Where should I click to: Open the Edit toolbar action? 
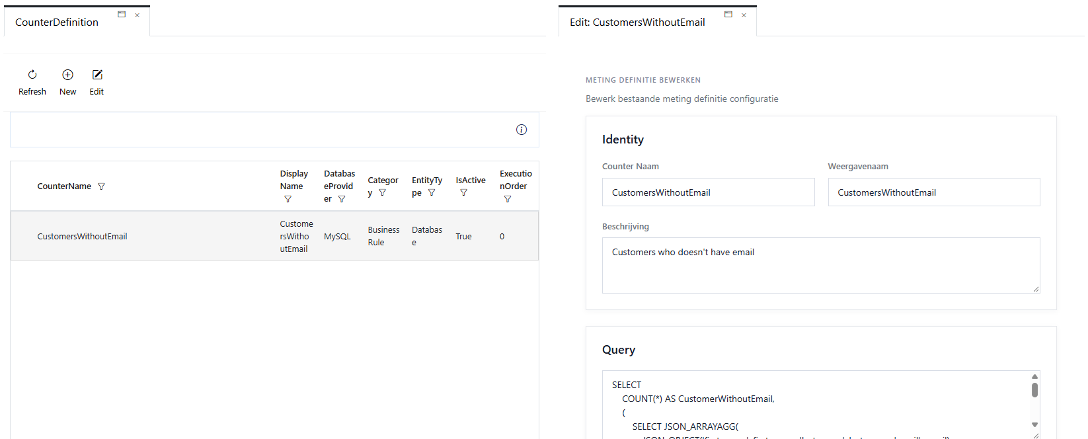click(x=97, y=83)
